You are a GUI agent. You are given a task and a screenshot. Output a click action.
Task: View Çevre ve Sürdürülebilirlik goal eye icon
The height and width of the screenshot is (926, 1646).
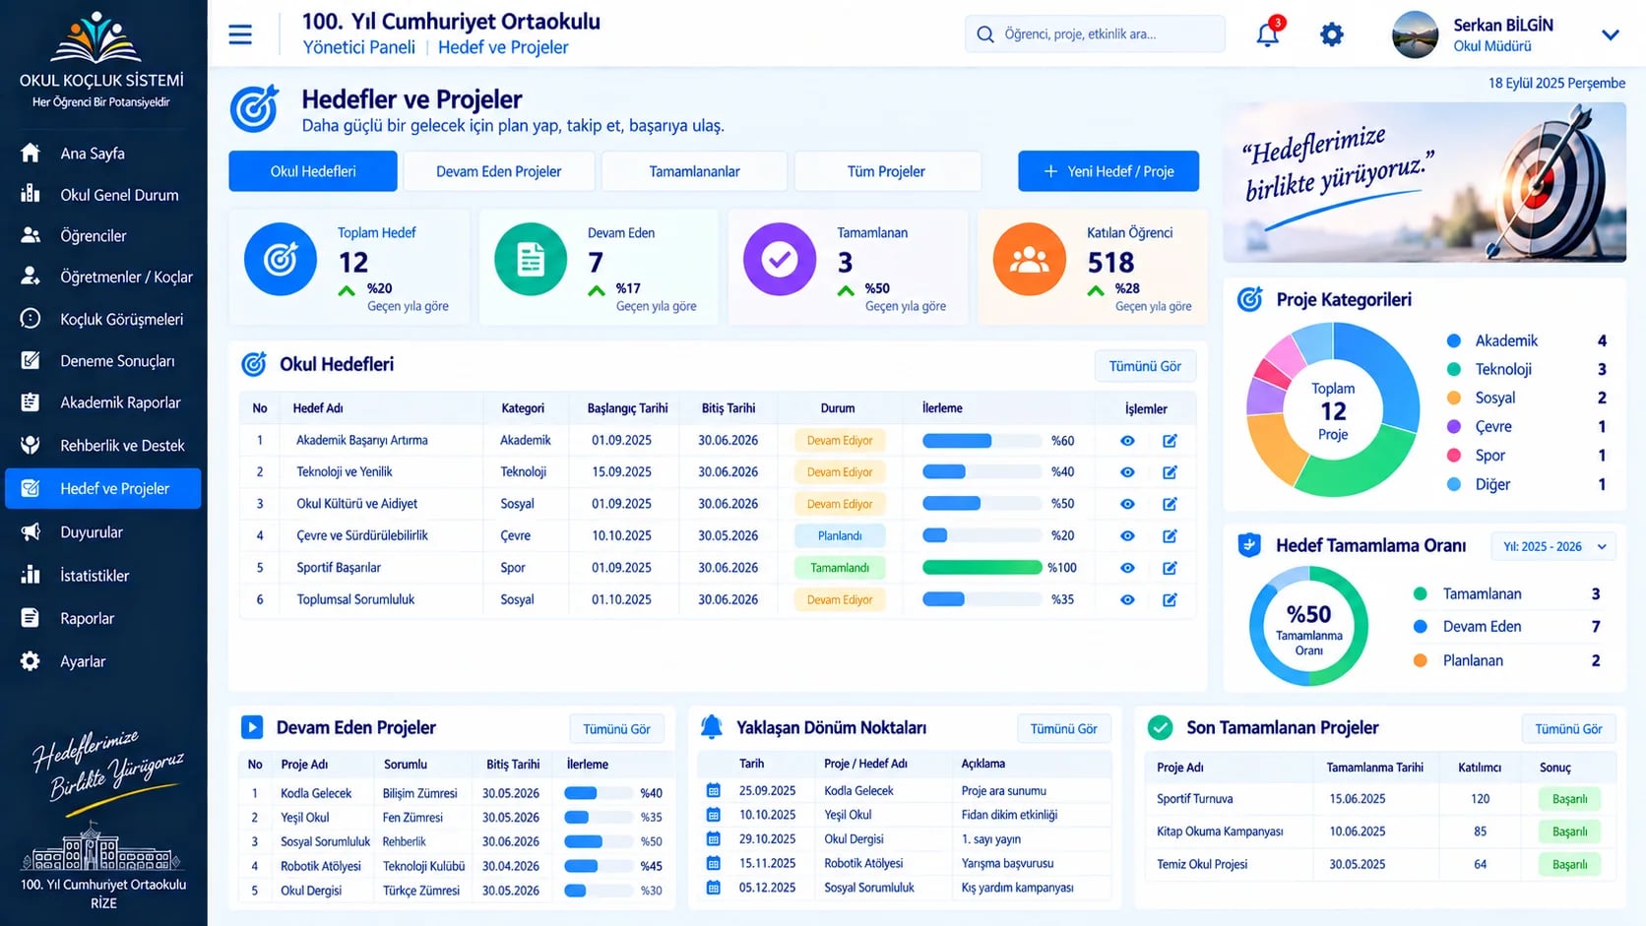[1127, 536]
